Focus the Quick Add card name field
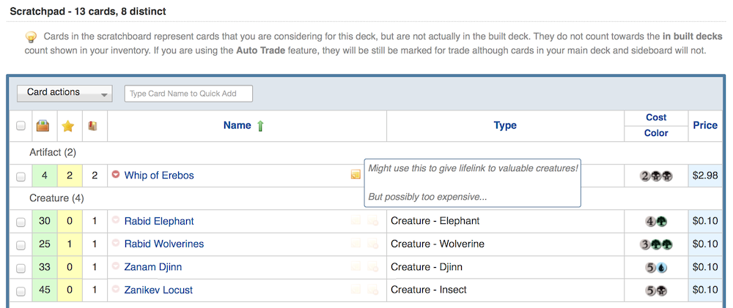733x308 pixels. pyautogui.click(x=188, y=93)
